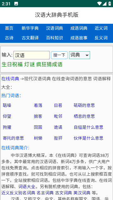Open the 栖息的意思 link

84,116
